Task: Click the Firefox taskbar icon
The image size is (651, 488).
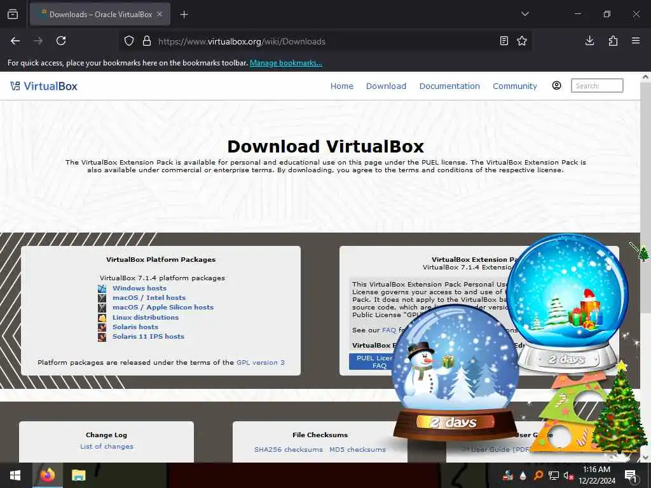Action: pos(47,475)
